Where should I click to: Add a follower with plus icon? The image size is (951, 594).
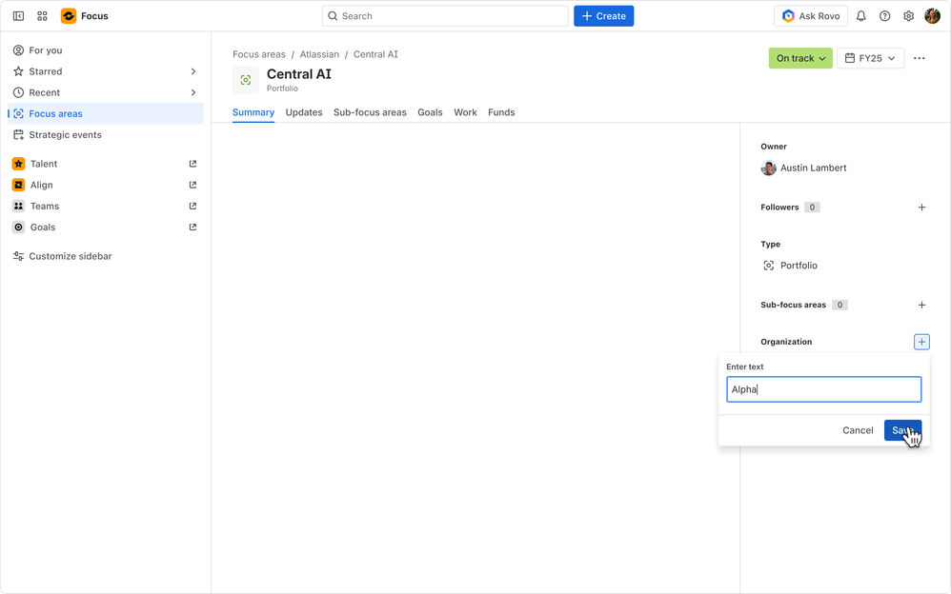(x=921, y=208)
